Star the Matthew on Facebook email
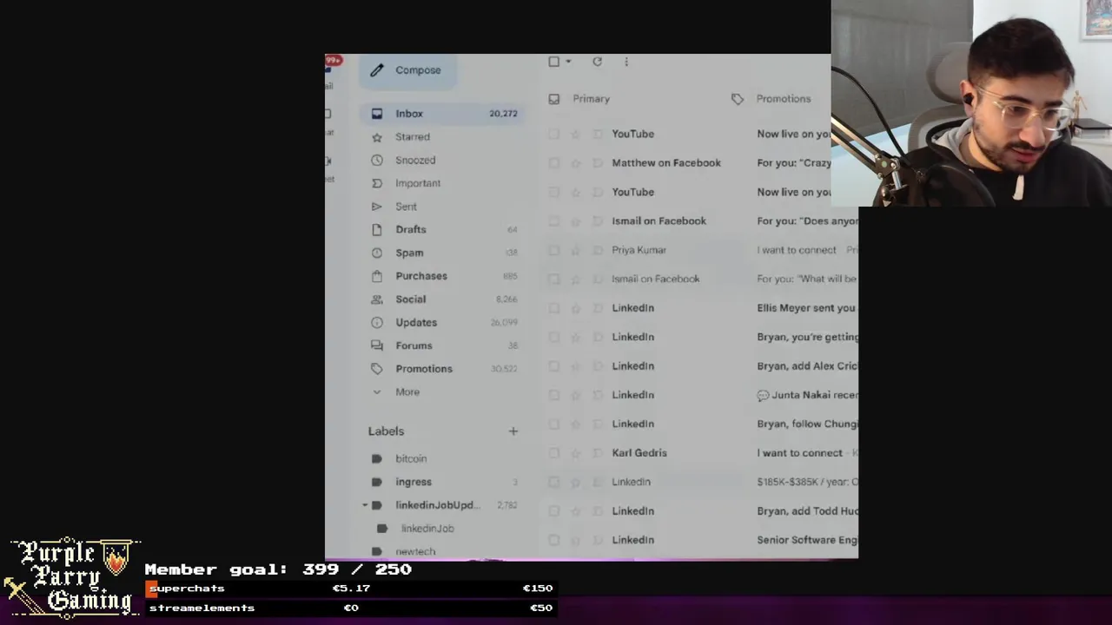 [575, 163]
